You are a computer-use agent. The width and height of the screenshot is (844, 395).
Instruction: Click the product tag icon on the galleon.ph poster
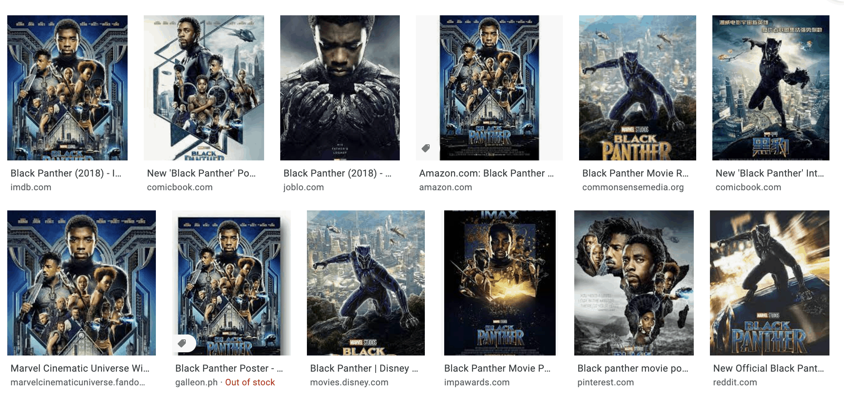coord(182,343)
